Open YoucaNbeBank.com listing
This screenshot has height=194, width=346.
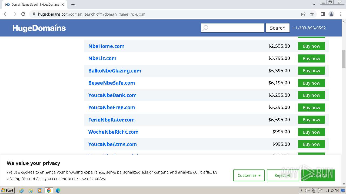click(112, 95)
